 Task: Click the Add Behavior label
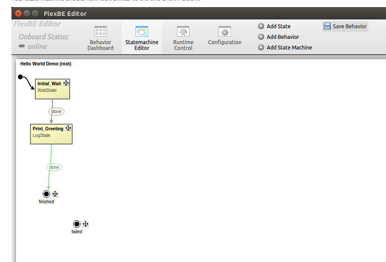click(283, 37)
